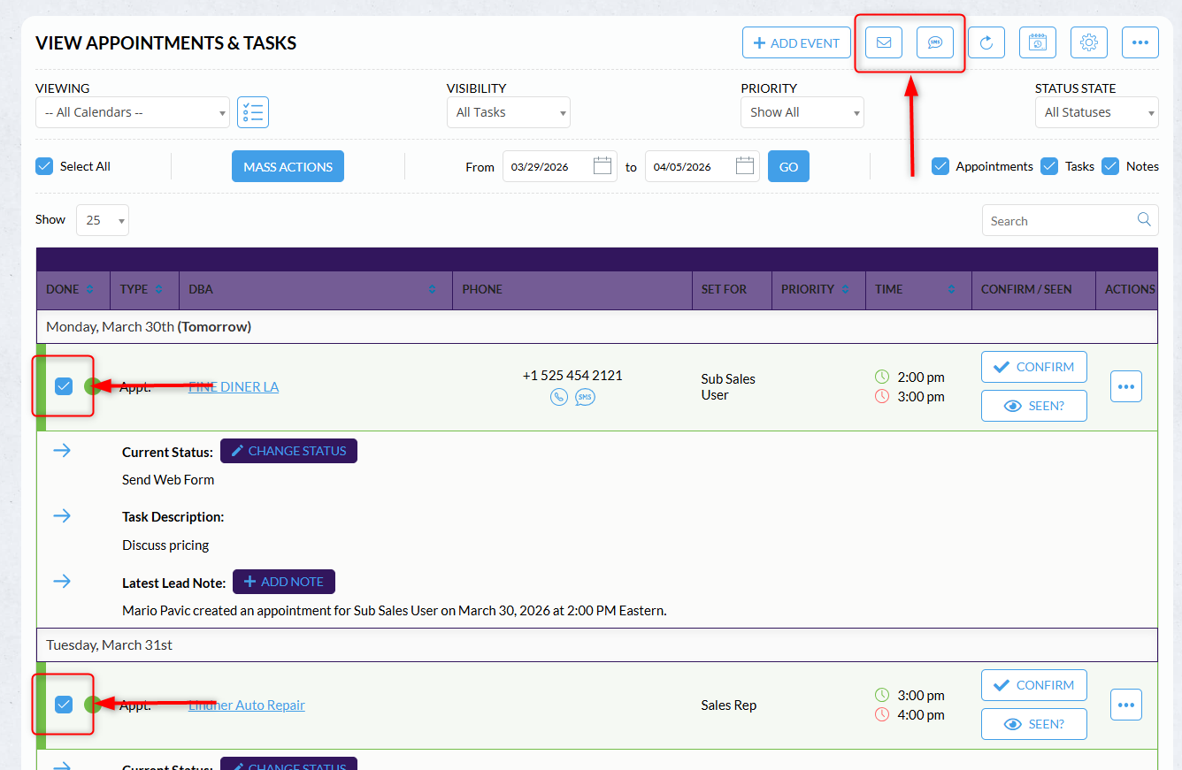This screenshot has width=1182, height=770.
Task: Click phone call icon under Fine Diner number
Action: (x=559, y=397)
